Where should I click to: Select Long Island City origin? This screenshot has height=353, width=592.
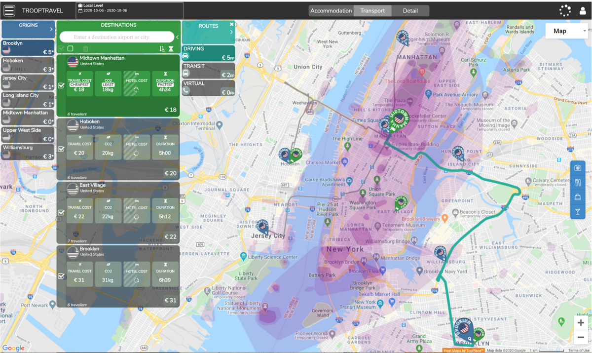pos(28,100)
